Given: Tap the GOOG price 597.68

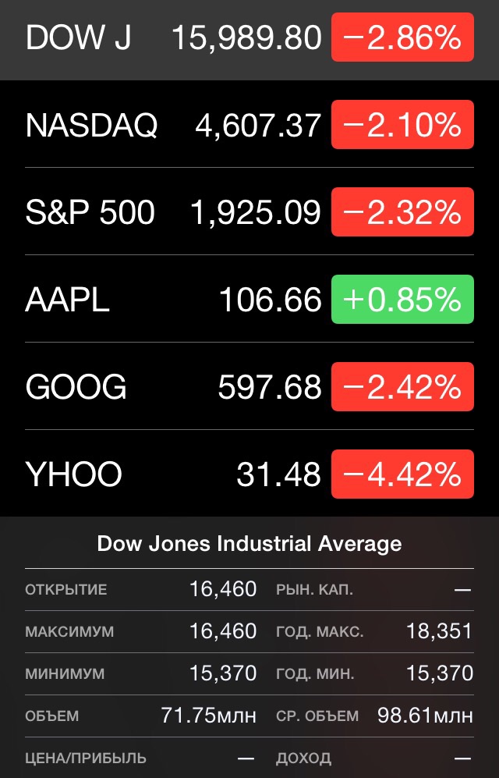Looking at the screenshot, I should (270, 387).
